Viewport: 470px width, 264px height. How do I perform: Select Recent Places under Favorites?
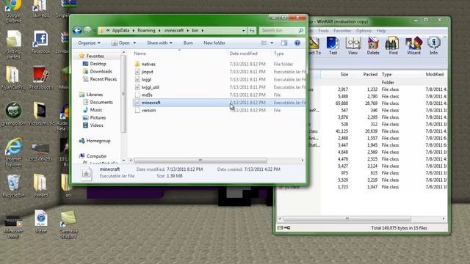click(100, 79)
